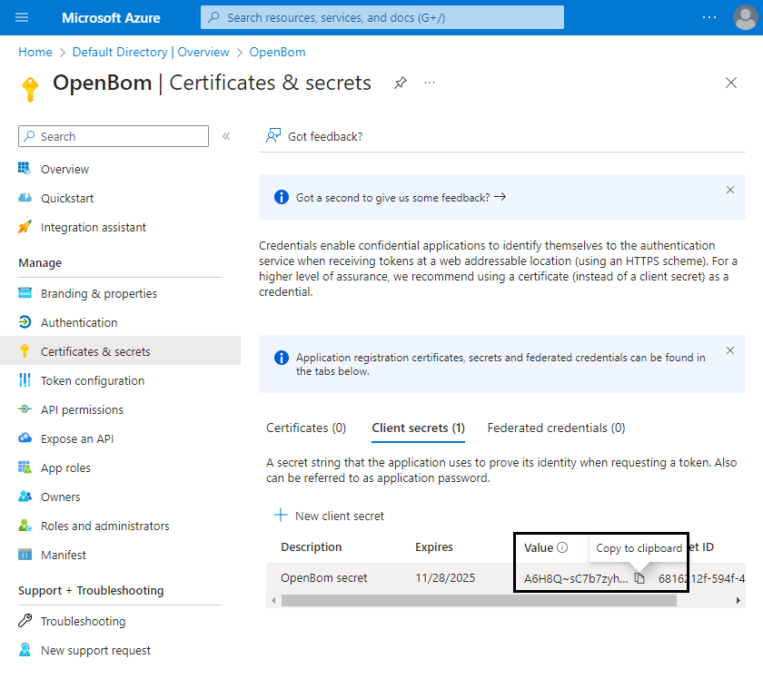Dismiss the application registration info banner
The height and width of the screenshot is (679, 763).
tap(730, 350)
